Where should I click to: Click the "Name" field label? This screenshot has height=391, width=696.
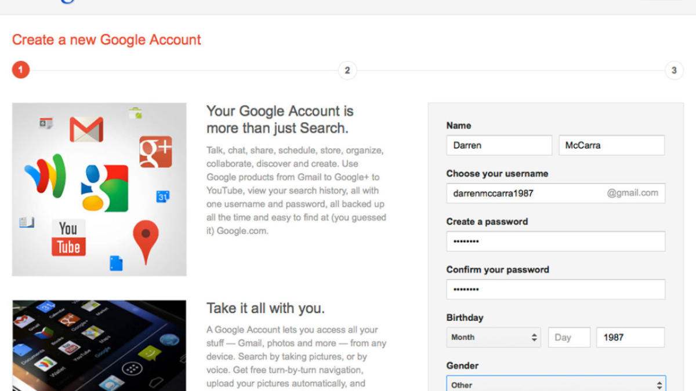[x=459, y=126]
